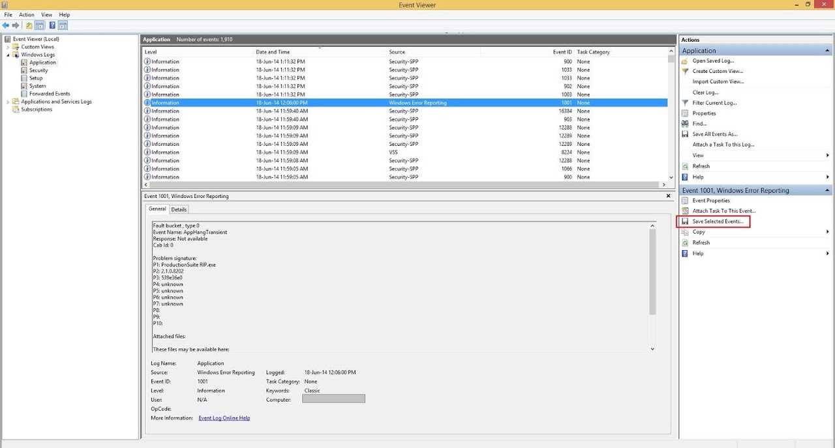The width and height of the screenshot is (835, 448).
Task: Open the Action menu
Action: (27, 14)
